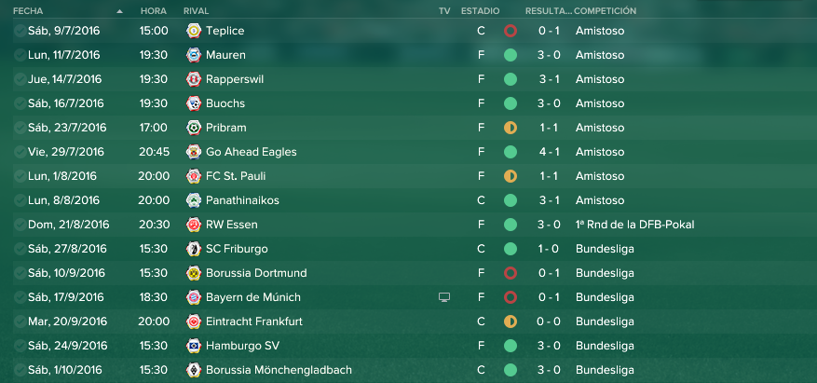This screenshot has width=817, height=383.
Task: Sort by the COMPETICIÓN column header
Action: tap(605, 11)
